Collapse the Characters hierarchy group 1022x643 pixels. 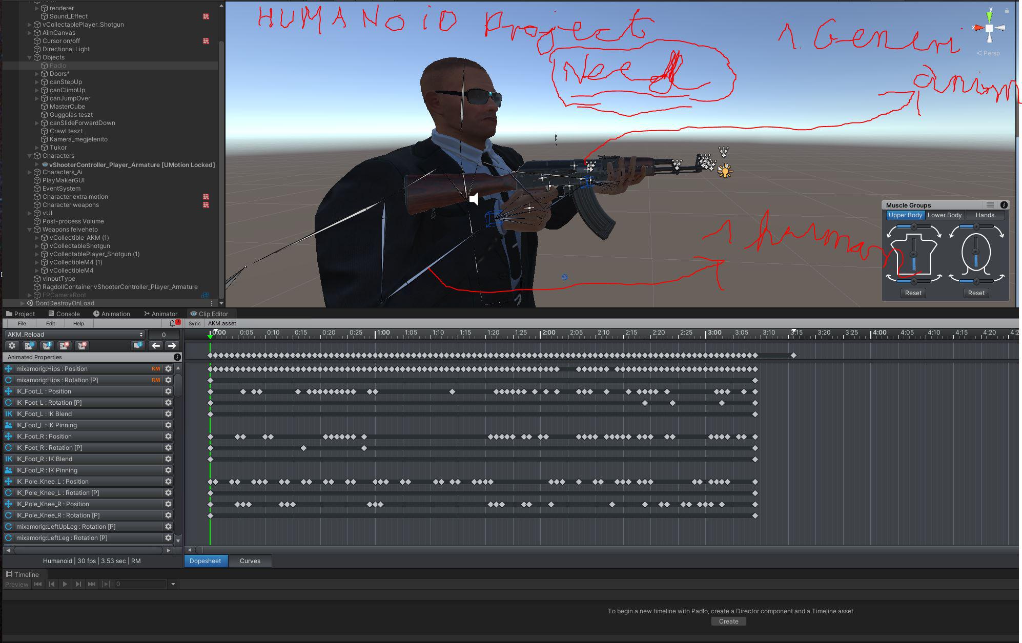pos(30,156)
